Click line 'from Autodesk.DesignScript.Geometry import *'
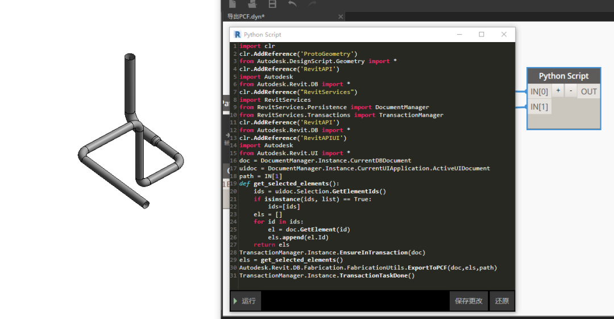The width and height of the screenshot is (614, 319). (x=318, y=61)
